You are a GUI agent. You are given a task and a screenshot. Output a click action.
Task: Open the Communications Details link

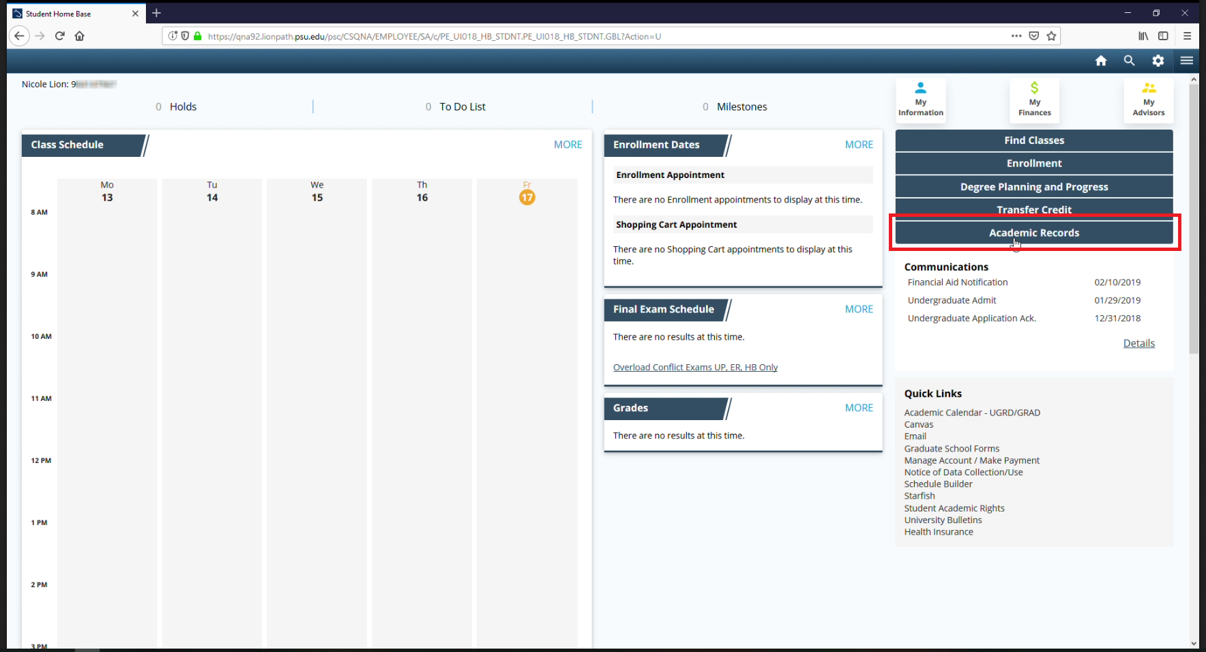(1139, 344)
